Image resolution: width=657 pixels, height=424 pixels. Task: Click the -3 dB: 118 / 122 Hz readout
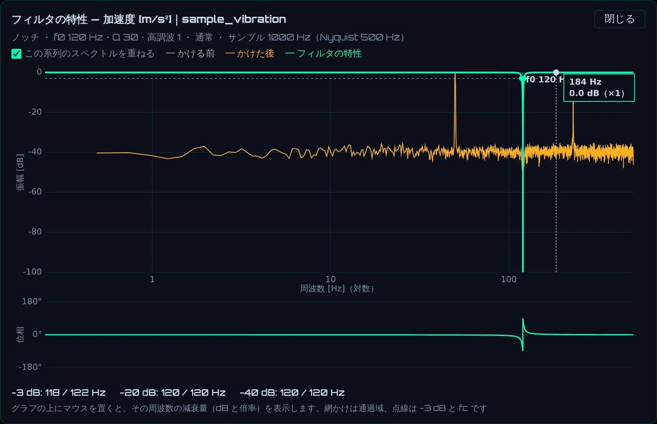(x=58, y=393)
